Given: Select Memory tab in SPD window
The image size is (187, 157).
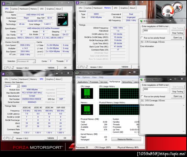Looking at the screenshot, I should click(33, 79).
